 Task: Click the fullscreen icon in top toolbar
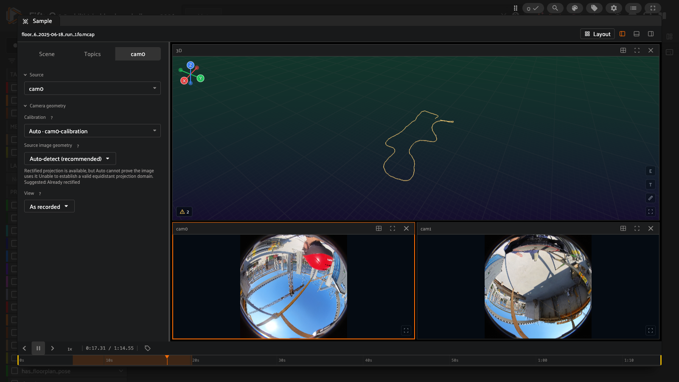point(653,8)
